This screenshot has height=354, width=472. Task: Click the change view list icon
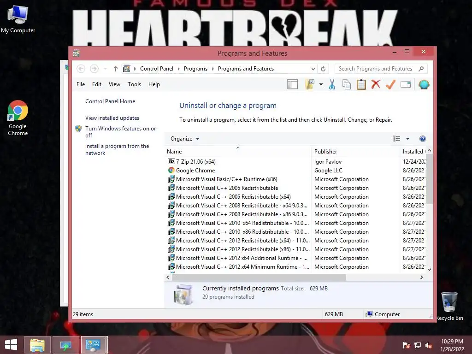pos(397,139)
